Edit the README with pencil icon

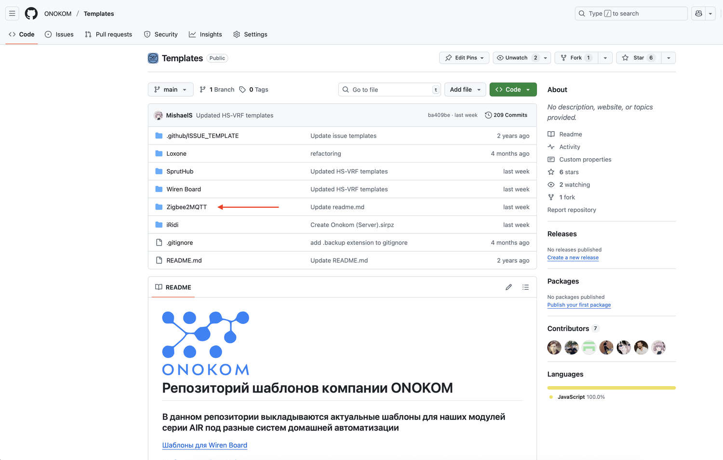509,287
